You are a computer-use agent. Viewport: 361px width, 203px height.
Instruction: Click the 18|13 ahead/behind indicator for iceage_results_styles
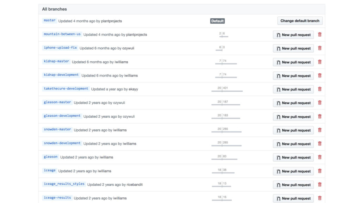click(x=222, y=185)
